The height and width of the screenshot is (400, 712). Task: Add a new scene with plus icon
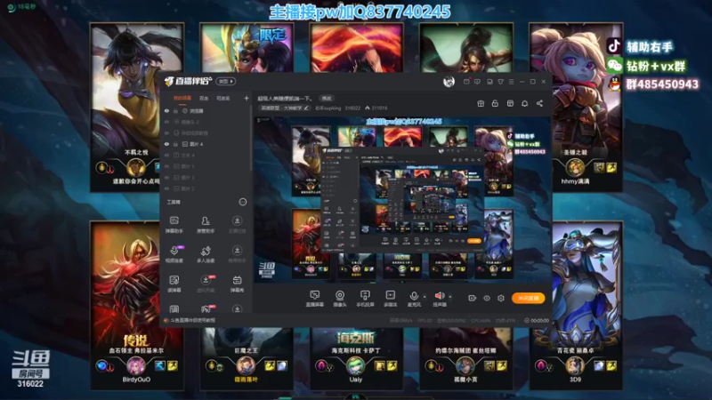247,98
